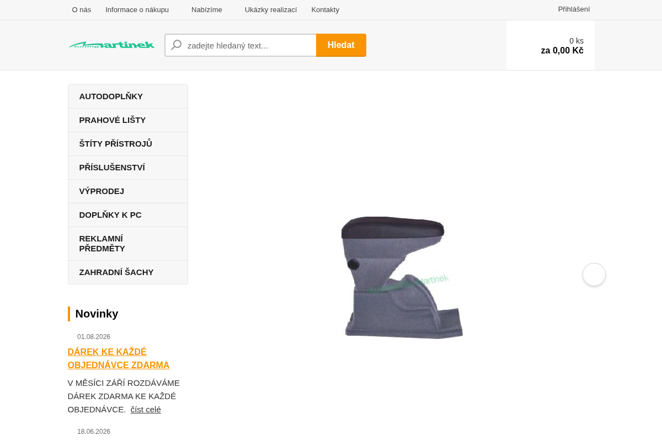The width and height of the screenshot is (662, 441).
Task: Click the Martinek logo
Action: coord(111,45)
